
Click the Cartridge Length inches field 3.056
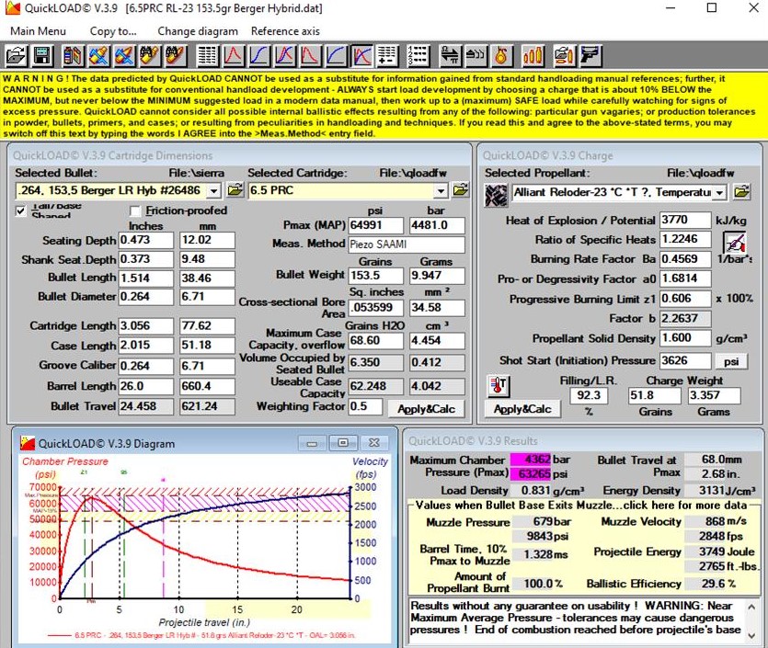[x=146, y=326]
